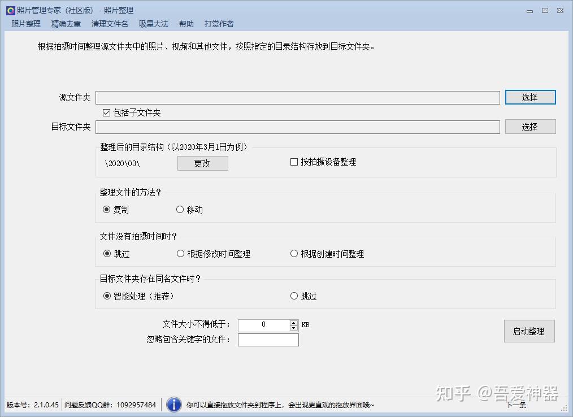Image resolution: width=573 pixels, height=417 pixels.
Task: Close the 照片管理专家 window
Action: (560, 11)
